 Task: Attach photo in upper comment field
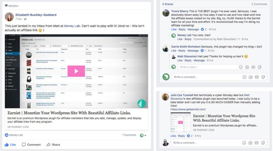[250, 77]
